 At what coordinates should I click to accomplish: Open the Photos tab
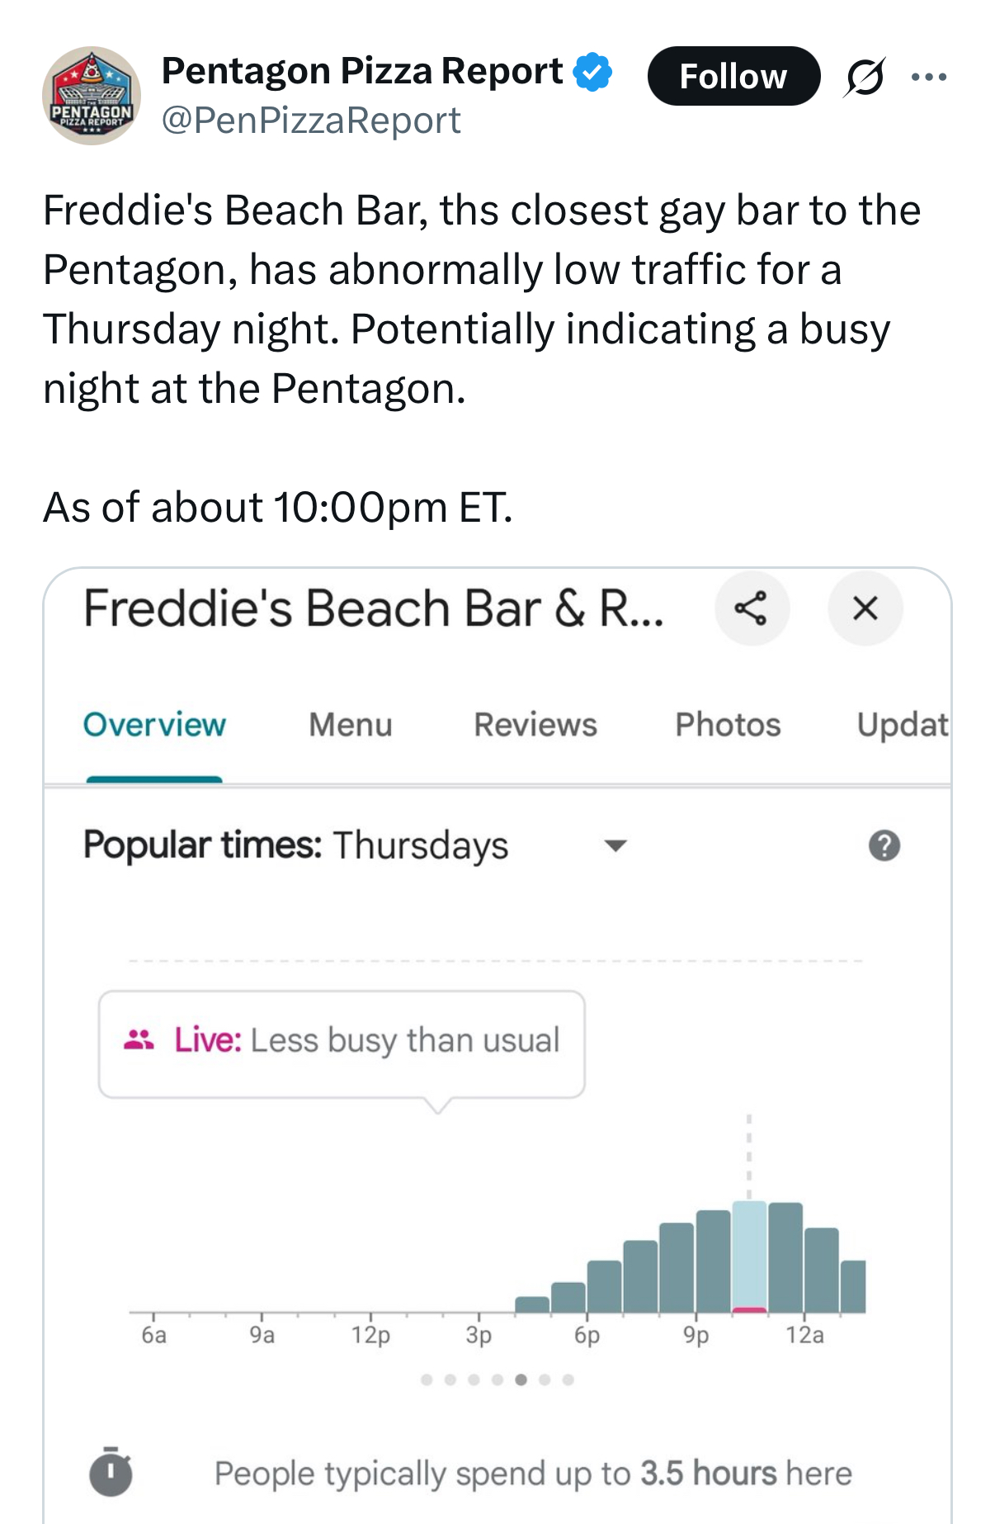coord(728,724)
